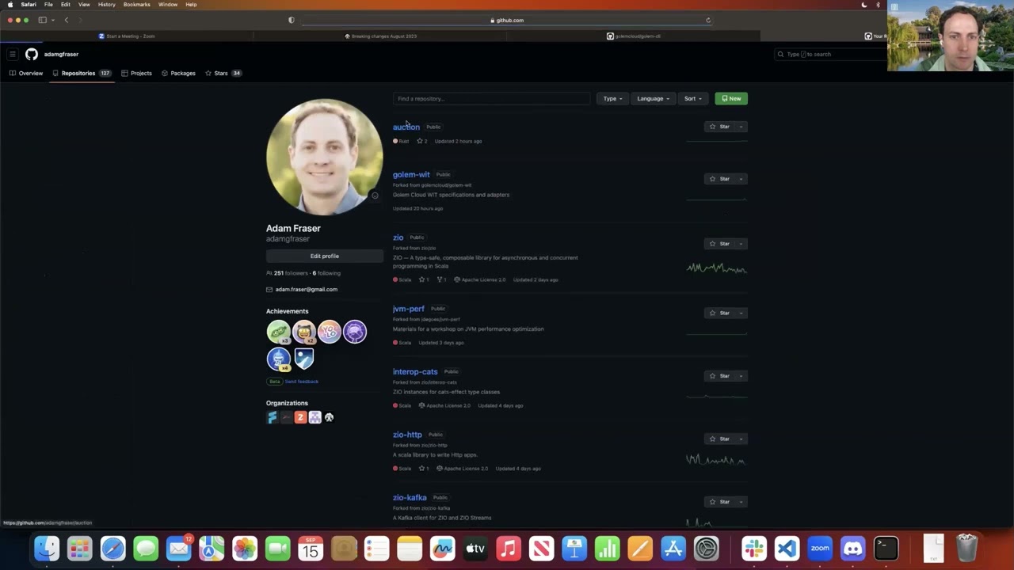Open Visual Studio Code from the Dock
1014x570 pixels.
click(787, 548)
